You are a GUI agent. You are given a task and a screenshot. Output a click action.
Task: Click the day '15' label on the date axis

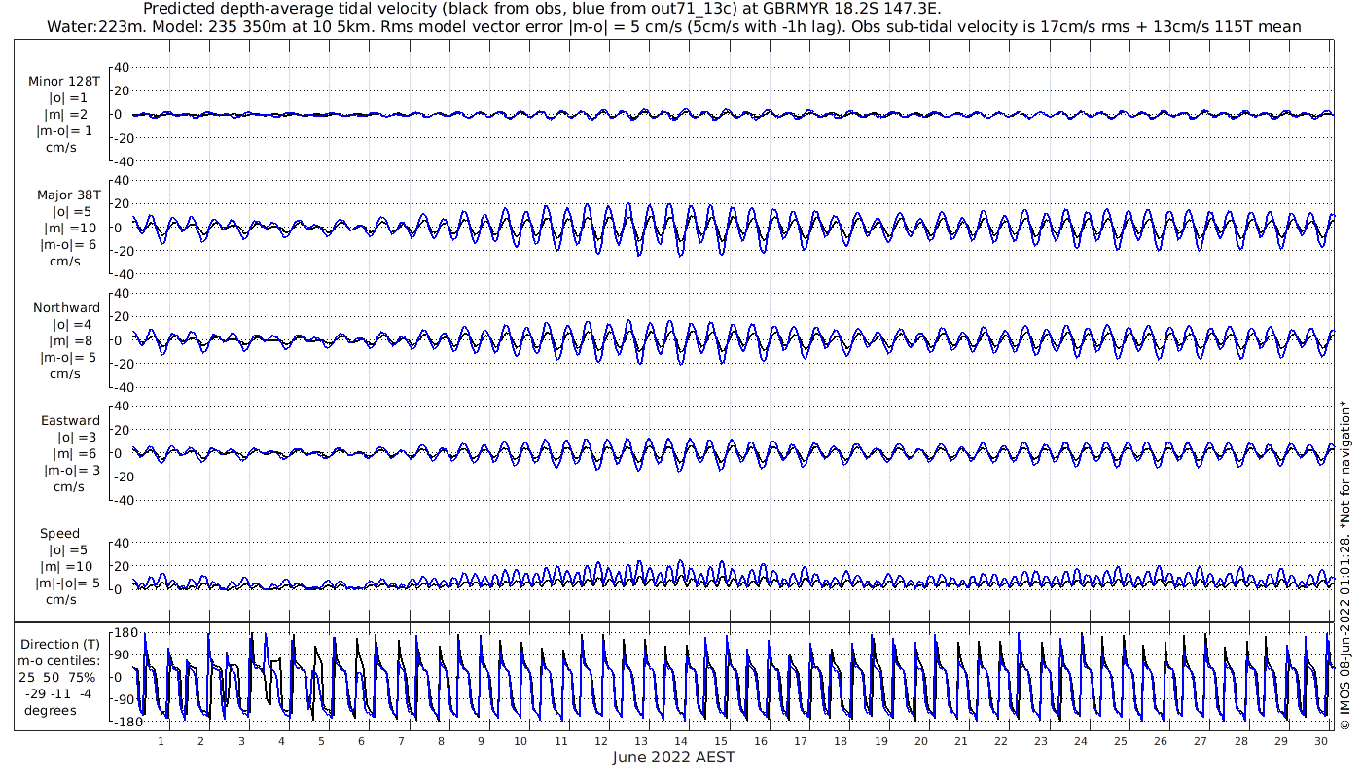point(721,741)
